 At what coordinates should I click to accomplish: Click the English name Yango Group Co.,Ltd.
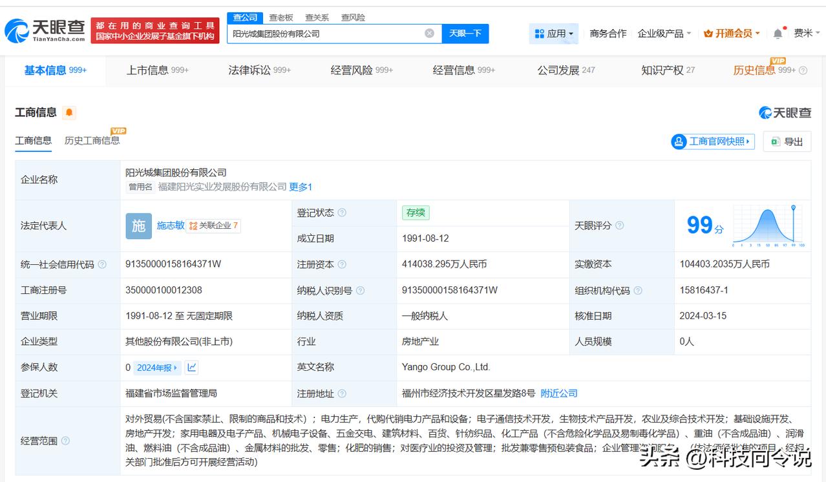(446, 367)
